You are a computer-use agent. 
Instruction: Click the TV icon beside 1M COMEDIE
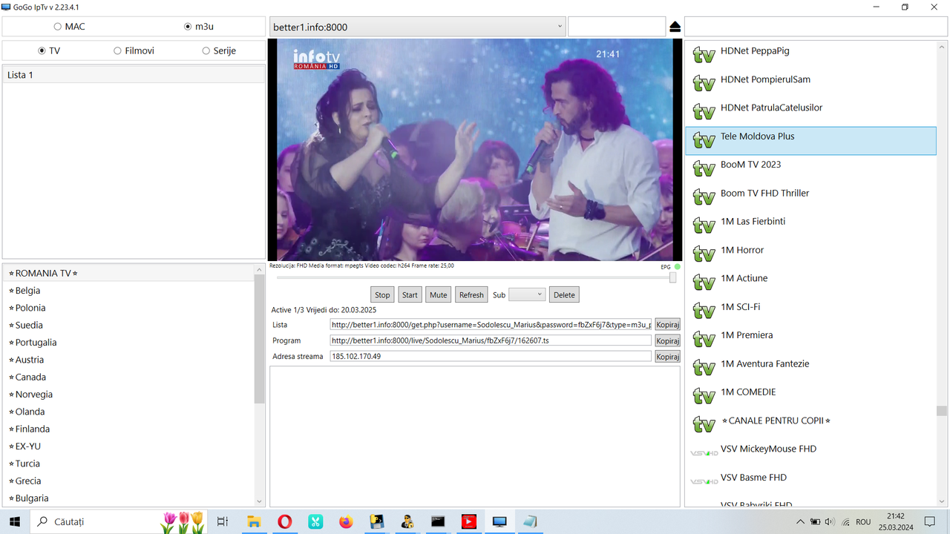click(704, 396)
